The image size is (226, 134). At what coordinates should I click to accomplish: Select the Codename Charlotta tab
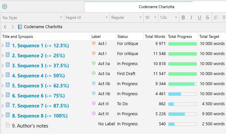tap(155, 7)
